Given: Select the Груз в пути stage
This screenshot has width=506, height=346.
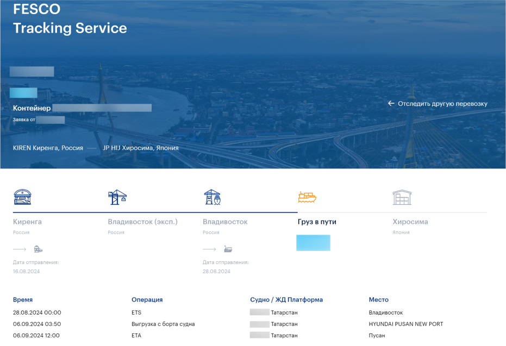Looking at the screenshot, I should (x=317, y=222).
